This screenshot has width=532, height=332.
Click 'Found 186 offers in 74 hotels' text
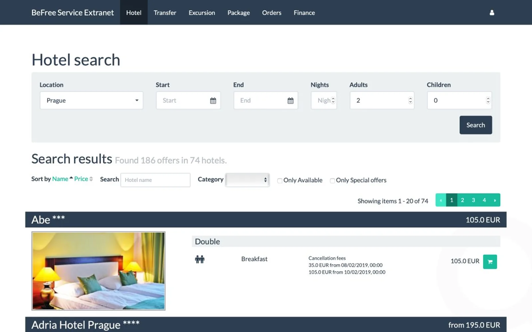171,161
